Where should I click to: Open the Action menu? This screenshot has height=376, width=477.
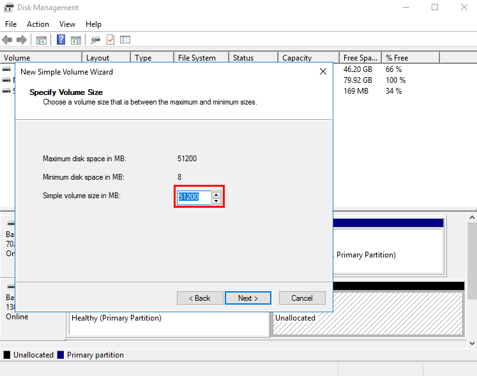click(x=38, y=24)
